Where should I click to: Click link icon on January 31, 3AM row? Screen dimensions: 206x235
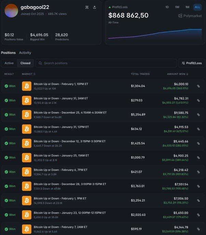pyautogui.click(x=198, y=100)
